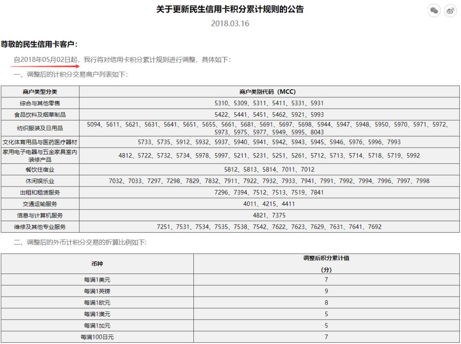Select points value 9 for 英镑
The height and width of the screenshot is (344, 461).
click(x=327, y=292)
